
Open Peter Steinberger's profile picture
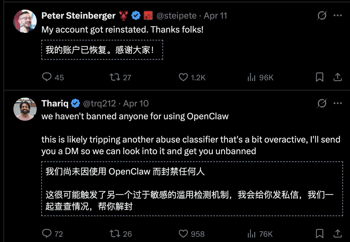tap(25, 21)
